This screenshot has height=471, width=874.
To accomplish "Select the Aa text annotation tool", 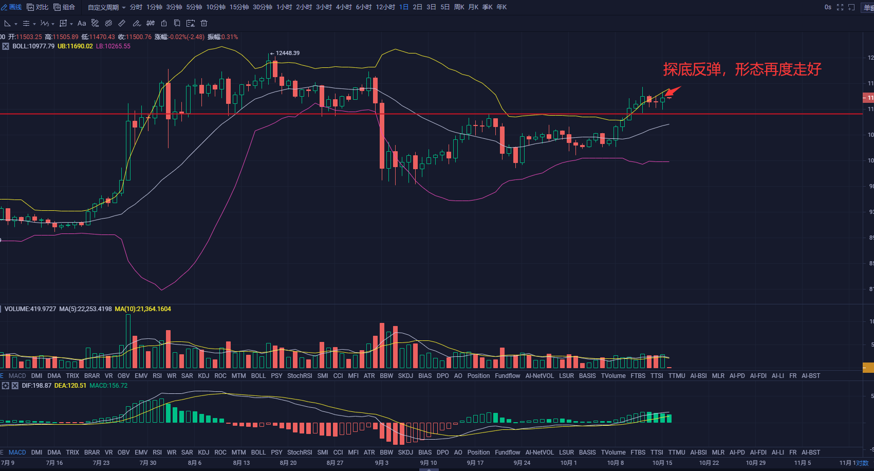I will (x=82, y=23).
